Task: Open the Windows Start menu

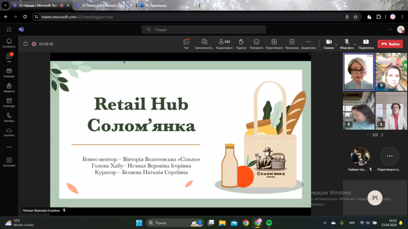Action: (139, 223)
